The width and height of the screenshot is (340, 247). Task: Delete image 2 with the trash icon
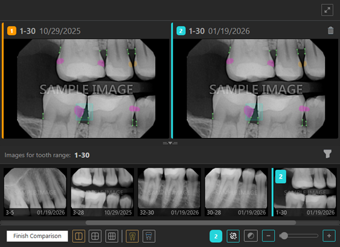(330, 31)
